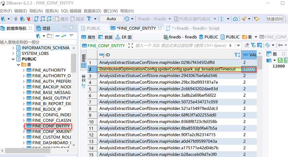Screen dimensions: 288x157
Task: Click the create folder icon in navigator
Action: (x=50, y=36)
